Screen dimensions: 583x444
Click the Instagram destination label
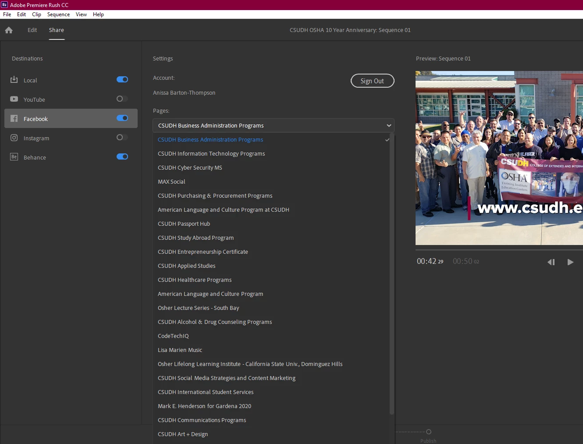(x=36, y=138)
